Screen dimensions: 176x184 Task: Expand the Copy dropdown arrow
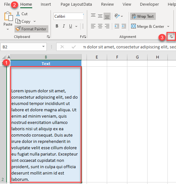pyautogui.click(x=34, y=21)
